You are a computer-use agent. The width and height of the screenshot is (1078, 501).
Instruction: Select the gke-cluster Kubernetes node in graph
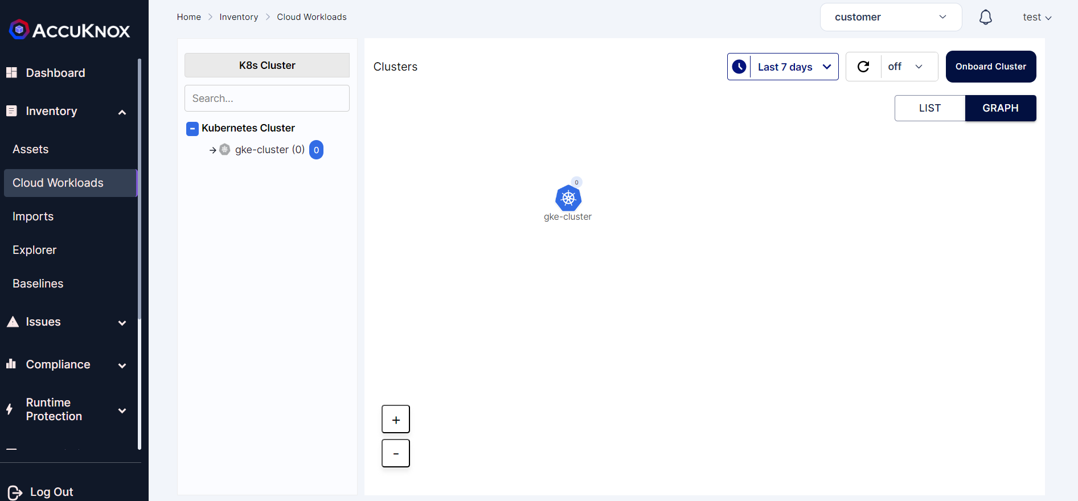[568, 198]
